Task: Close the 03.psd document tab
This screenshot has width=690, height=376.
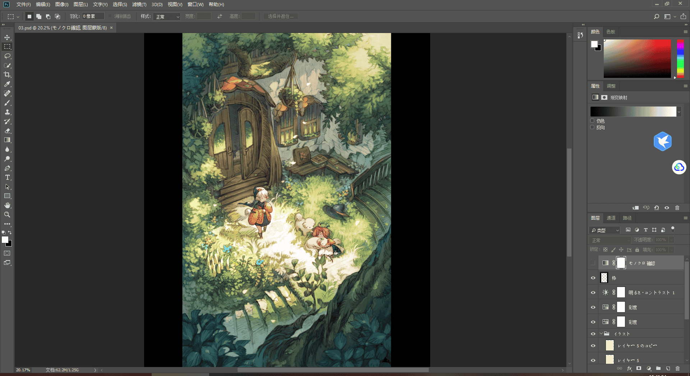Action: coord(111,28)
